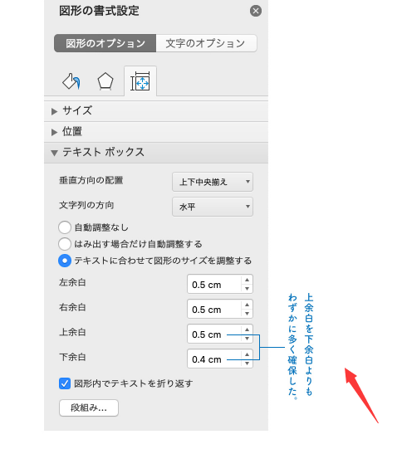Viewport: 402px width, 454px height.
Task: Switch to 図形のオプション tab
Action: coord(105,43)
